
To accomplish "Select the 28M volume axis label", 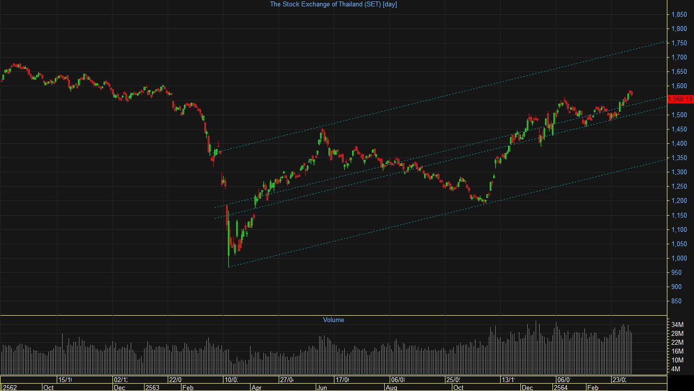I will click(677, 334).
